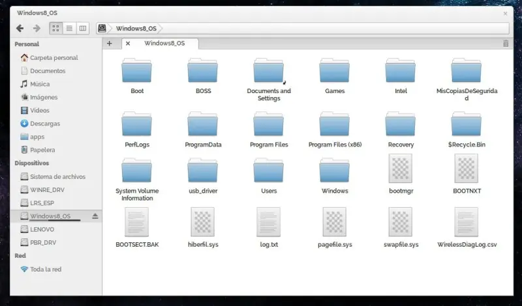Select WINRE_DRV device
The image size is (522, 306).
(x=56, y=189)
